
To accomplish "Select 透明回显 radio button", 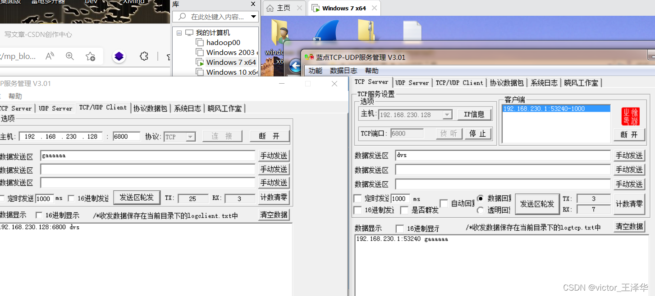I will click(x=480, y=210).
